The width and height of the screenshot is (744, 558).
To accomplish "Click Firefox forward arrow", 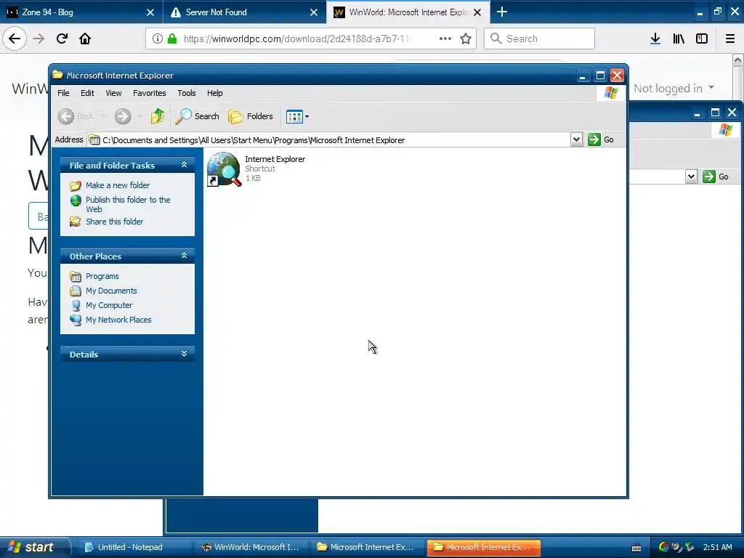I will [39, 39].
